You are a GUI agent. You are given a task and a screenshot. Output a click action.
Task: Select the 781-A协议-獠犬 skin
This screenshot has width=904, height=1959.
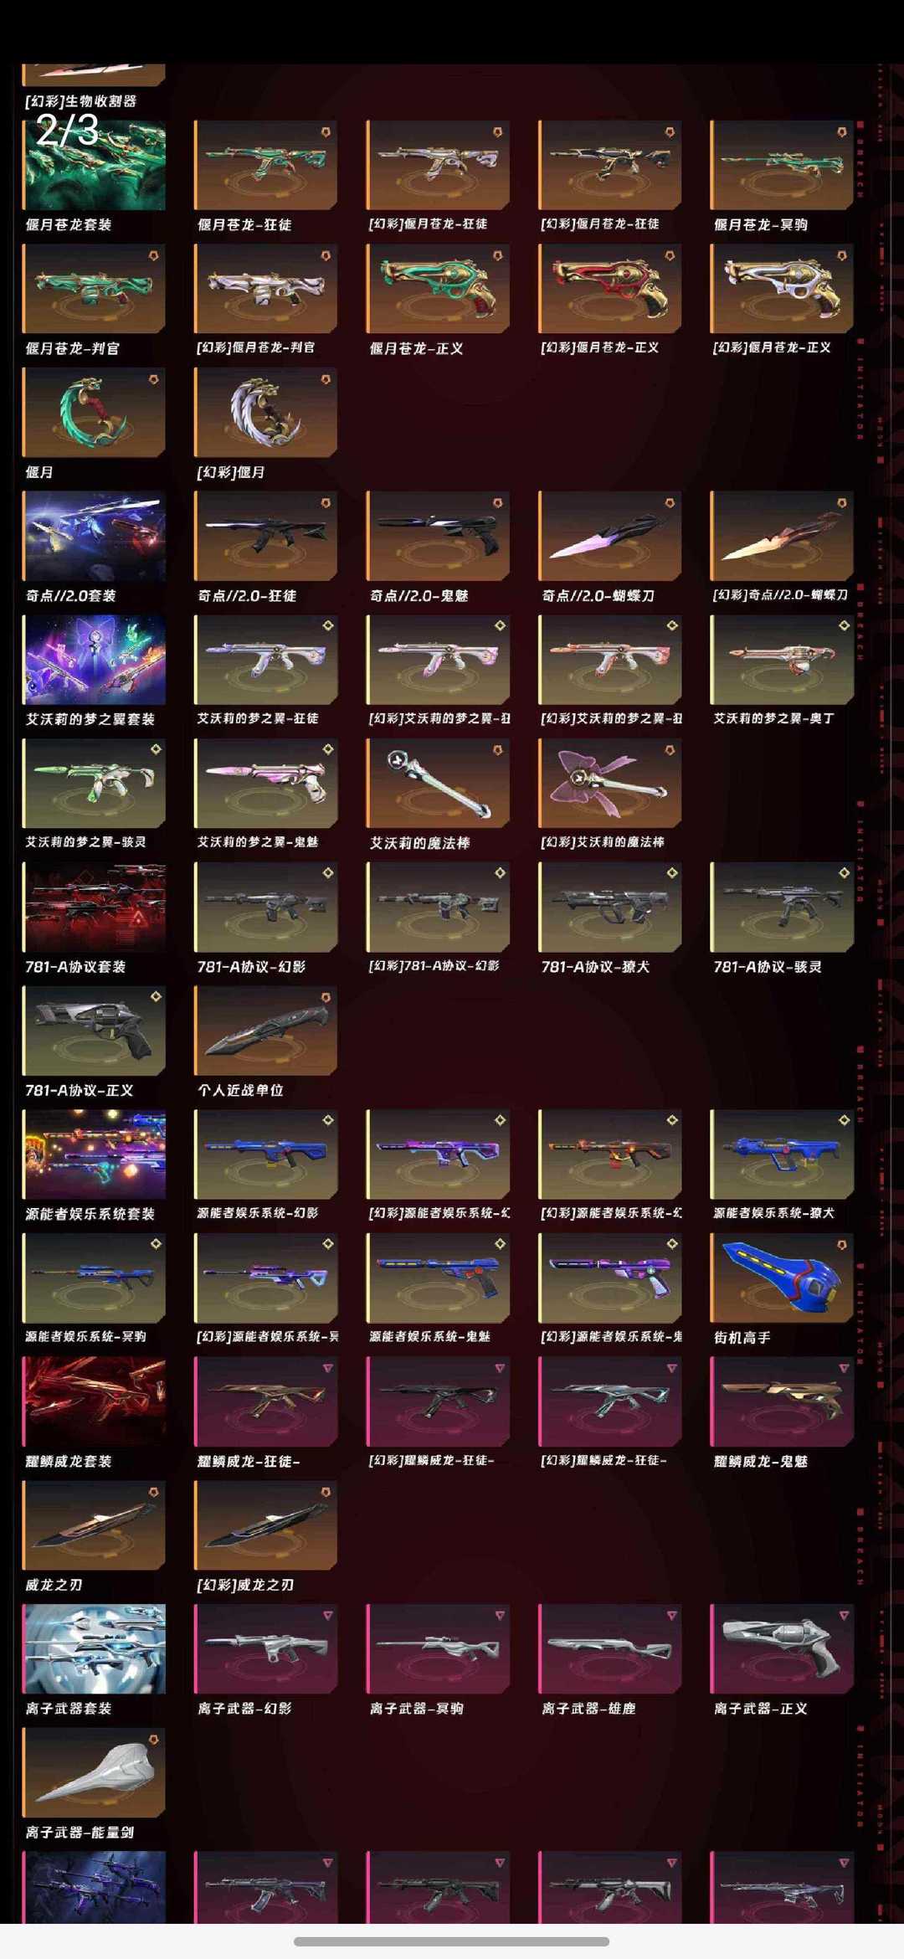click(x=610, y=908)
